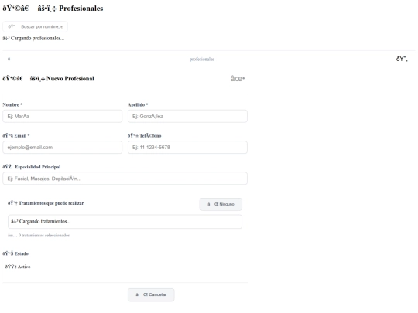The width and height of the screenshot is (418, 313).
Task: Click the Activo status option
Action: click(x=18, y=267)
